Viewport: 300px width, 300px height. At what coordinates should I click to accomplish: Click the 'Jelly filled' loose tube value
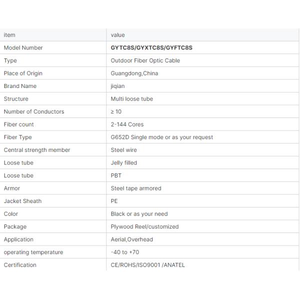coord(123,163)
